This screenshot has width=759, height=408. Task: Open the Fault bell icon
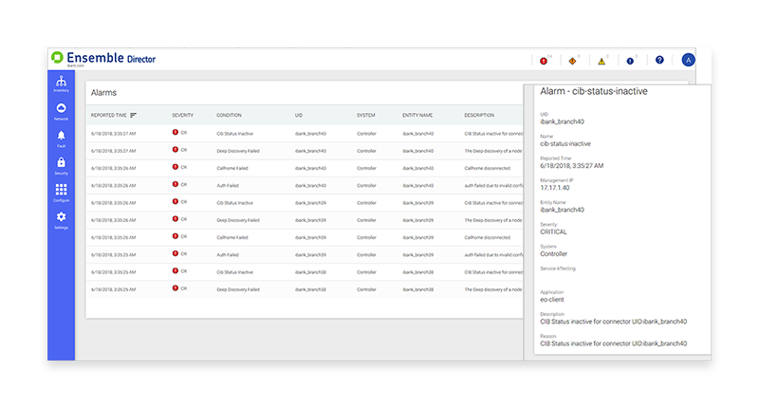61,139
